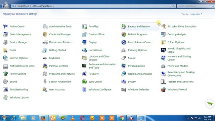Launch Google Chrome from the taskbar
Viewport: 215px width, 121px height.
click(x=122, y=118)
